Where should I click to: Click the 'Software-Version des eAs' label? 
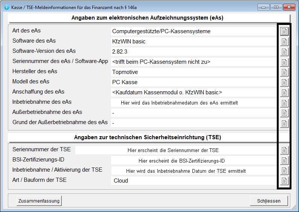[44, 51]
